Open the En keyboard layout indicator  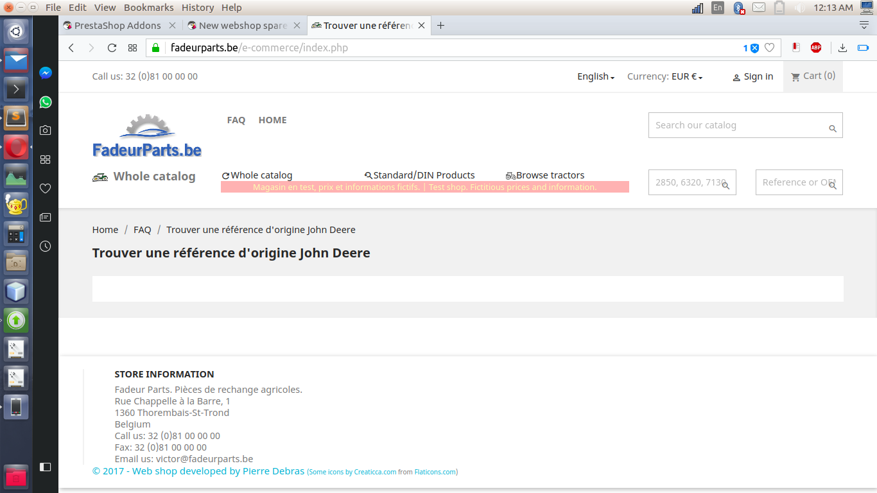click(x=718, y=8)
